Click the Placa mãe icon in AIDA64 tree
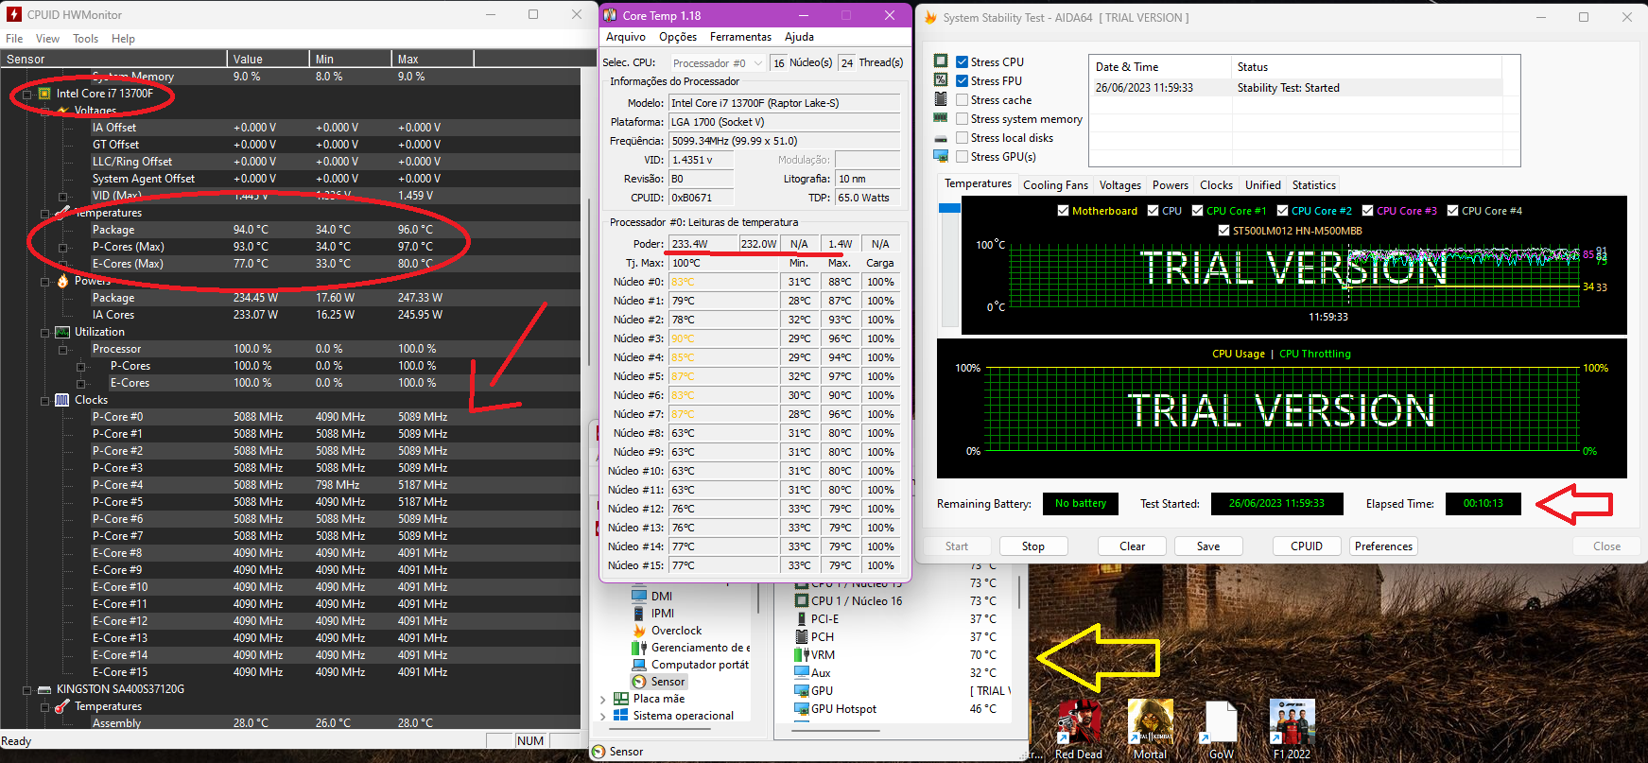Image resolution: width=1648 pixels, height=763 pixels. pyautogui.click(x=621, y=699)
